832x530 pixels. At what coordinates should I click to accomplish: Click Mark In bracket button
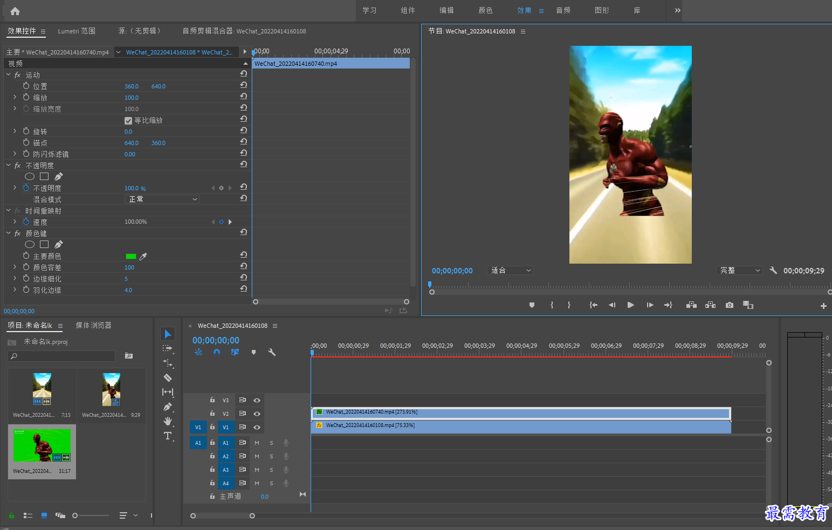552,305
